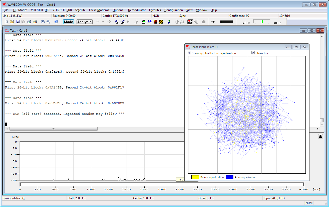
Task: Click the CCC code check icon
Action: click(123, 22)
